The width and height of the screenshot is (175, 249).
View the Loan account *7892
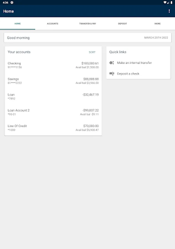tap(53, 97)
